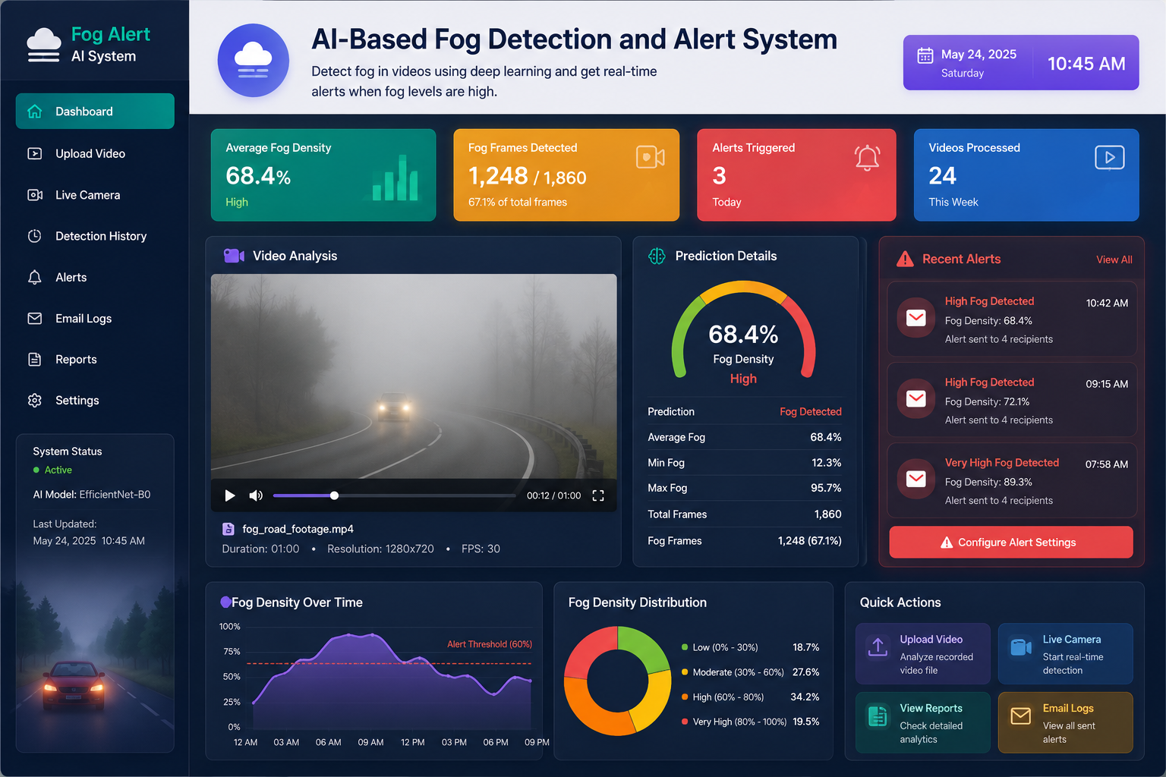Open Dashboard in the sidebar
Image resolution: width=1166 pixels, height=777 pixels.
[95, 112]
